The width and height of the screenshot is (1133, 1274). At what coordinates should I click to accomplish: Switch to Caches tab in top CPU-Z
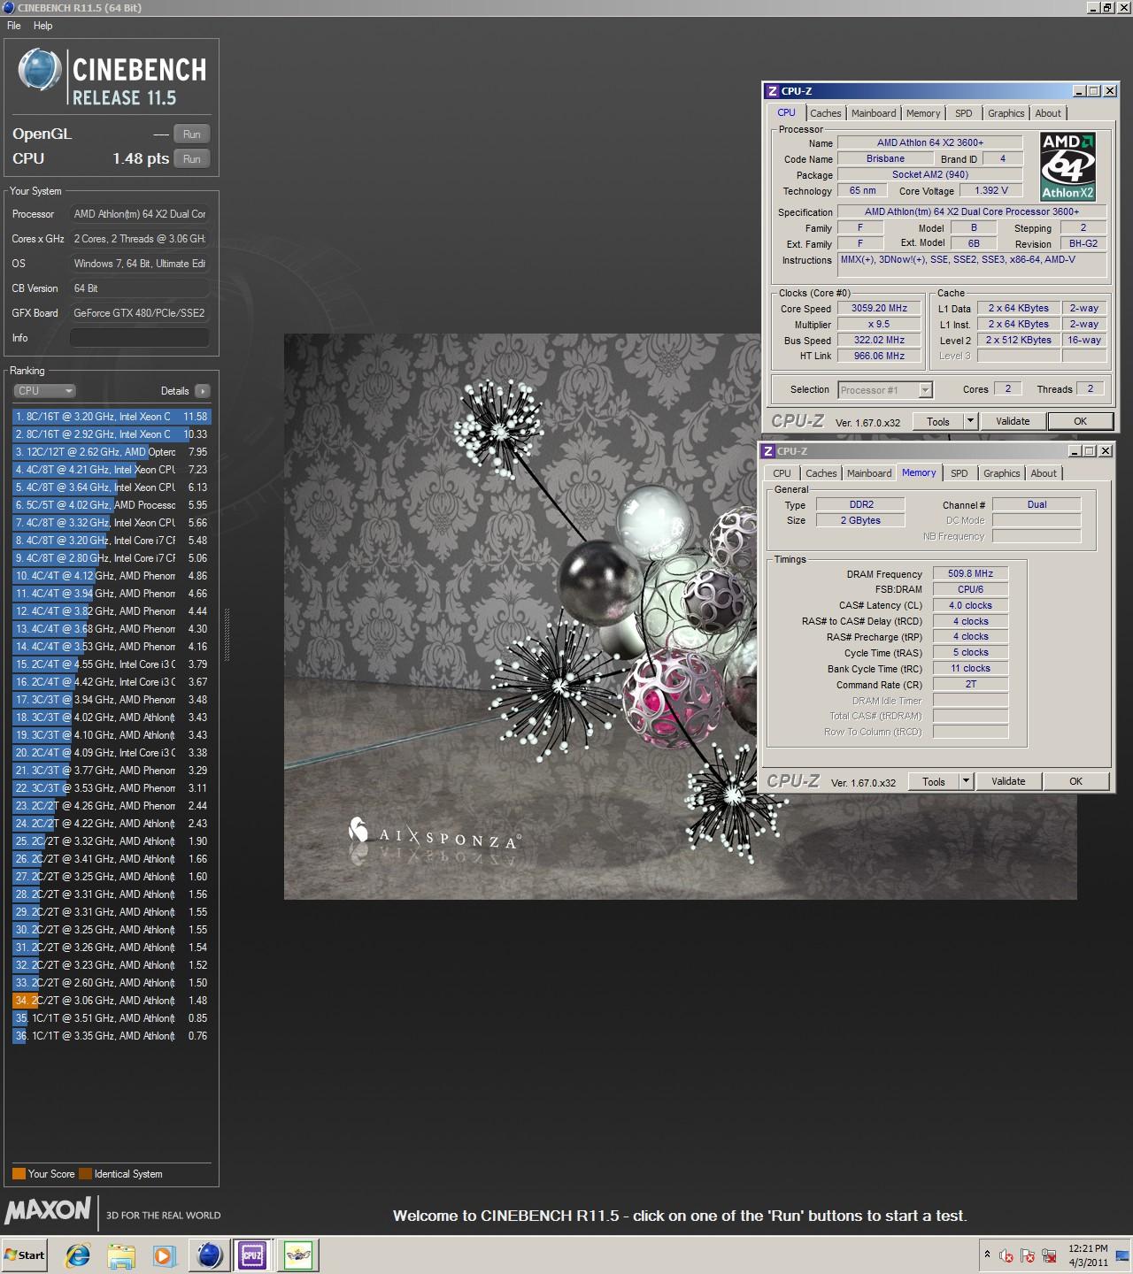tap(825, 113)
